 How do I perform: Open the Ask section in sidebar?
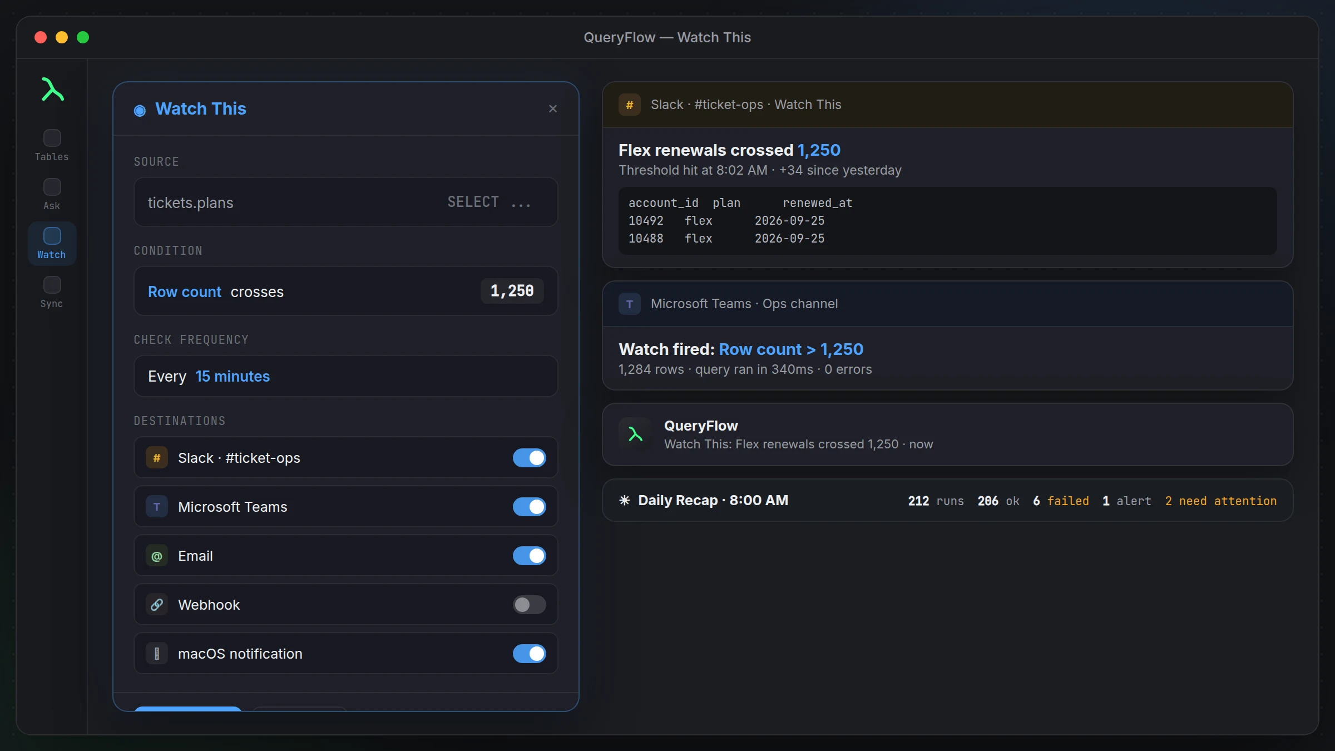coord(52,195)
